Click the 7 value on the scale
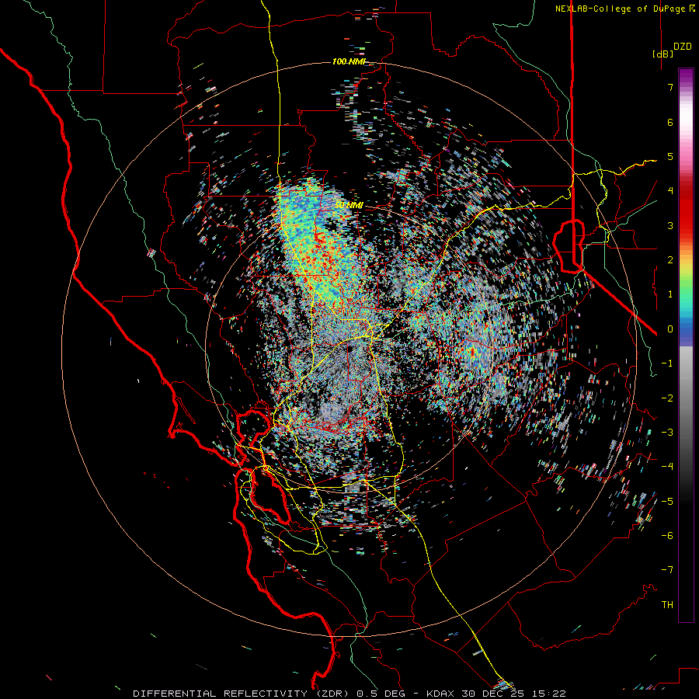The width and height of the screenshot is (699, 699). [x=670, y=87]
